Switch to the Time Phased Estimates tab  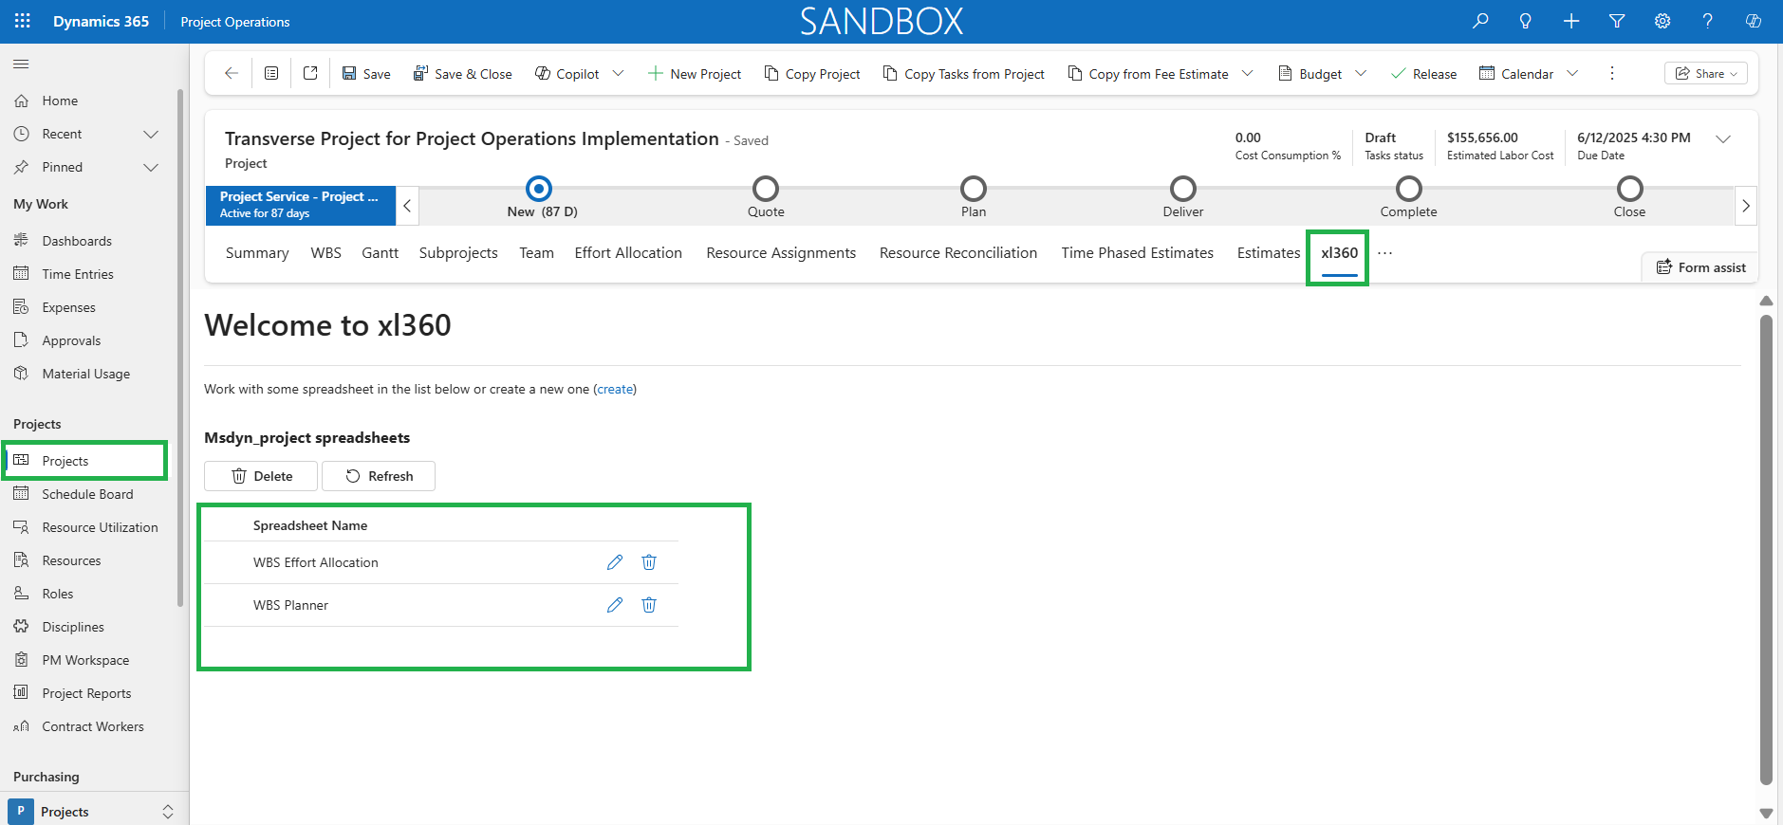coord(1138,253)
